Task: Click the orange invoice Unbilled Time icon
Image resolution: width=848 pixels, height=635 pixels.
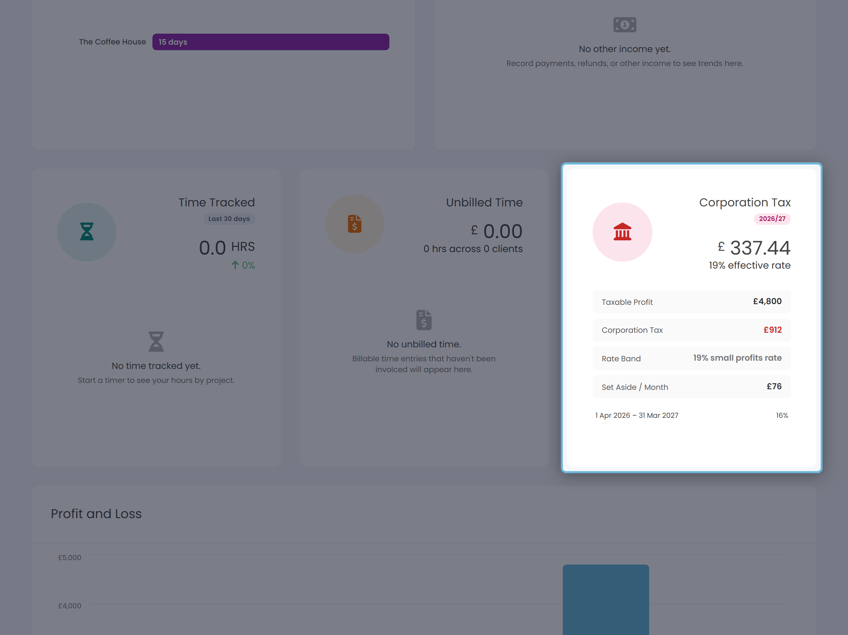Action: click(x=355, y=224)
